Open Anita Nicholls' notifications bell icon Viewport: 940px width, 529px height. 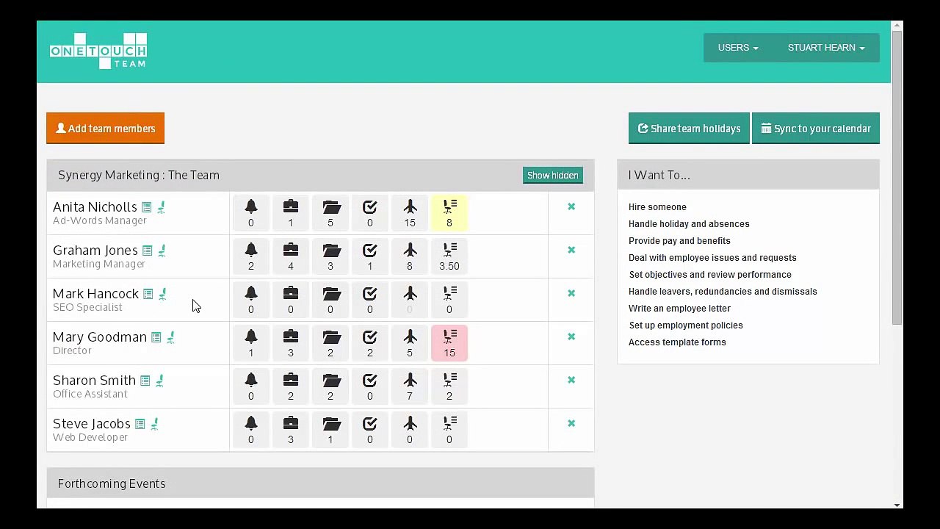251,213
